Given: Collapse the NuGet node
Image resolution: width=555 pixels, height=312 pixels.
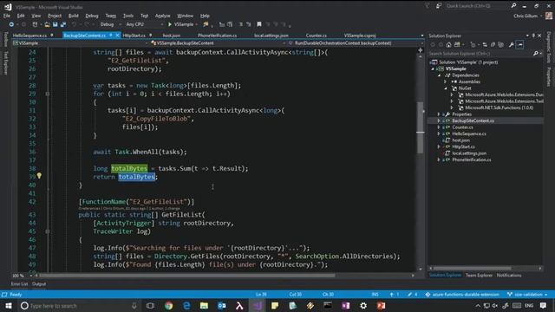Looking at the screenshot, I should 446,88.
